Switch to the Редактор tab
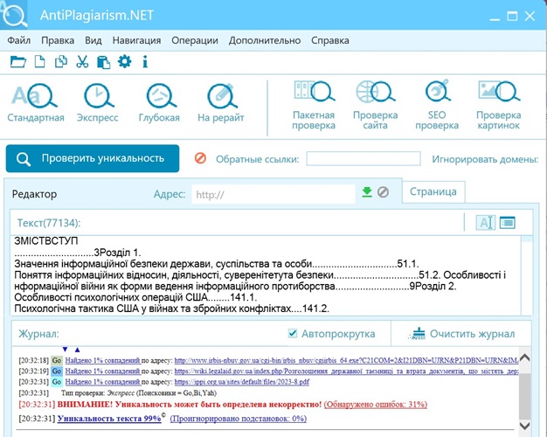 tap(35, 194)
